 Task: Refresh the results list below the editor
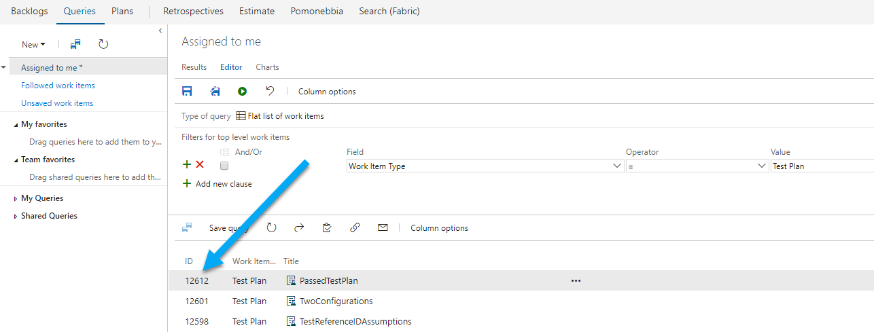(x=271, y=228)
